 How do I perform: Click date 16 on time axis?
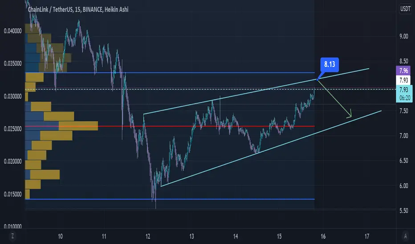click(x=323, y=236)
